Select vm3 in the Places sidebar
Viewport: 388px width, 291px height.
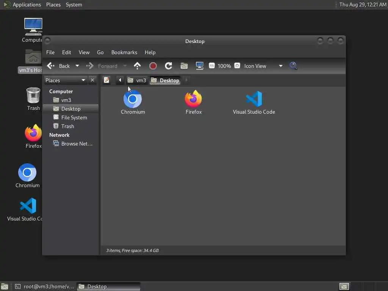(71, 100)
